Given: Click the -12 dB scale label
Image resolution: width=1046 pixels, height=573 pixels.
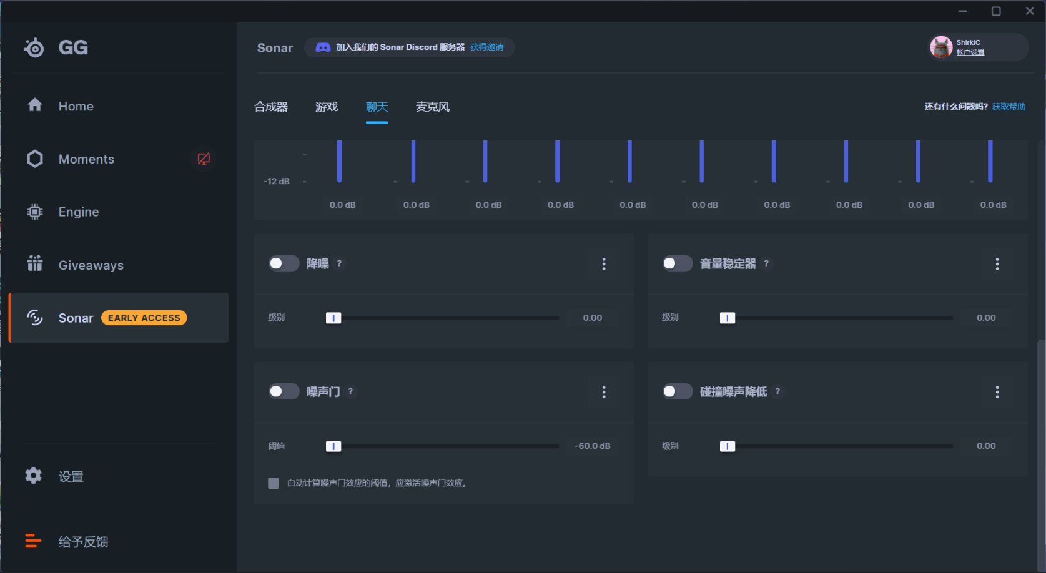Looking at the screenshot, I should (277, 182).
